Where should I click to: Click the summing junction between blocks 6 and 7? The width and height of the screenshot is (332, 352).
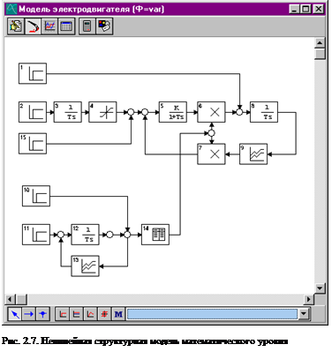[x=212, y=133]
